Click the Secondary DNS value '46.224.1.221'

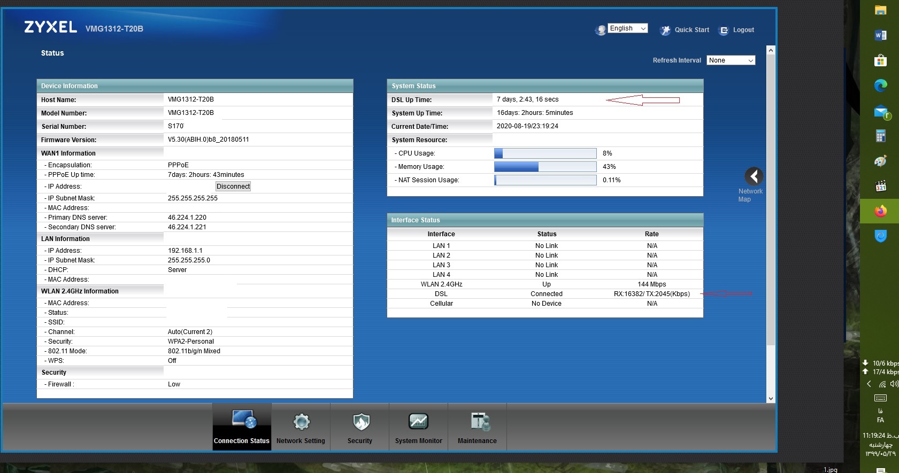click(187, 227)
